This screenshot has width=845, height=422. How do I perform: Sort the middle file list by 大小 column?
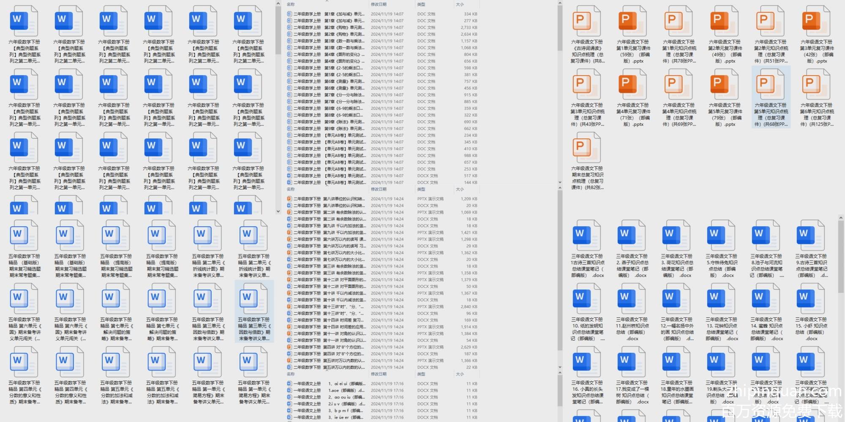(460, 189)
